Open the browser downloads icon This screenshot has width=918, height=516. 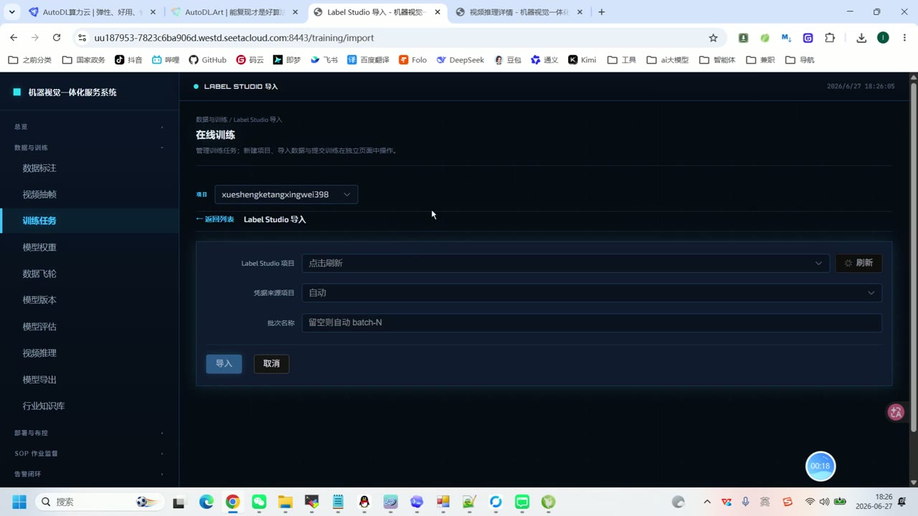(x=861, y=38)
